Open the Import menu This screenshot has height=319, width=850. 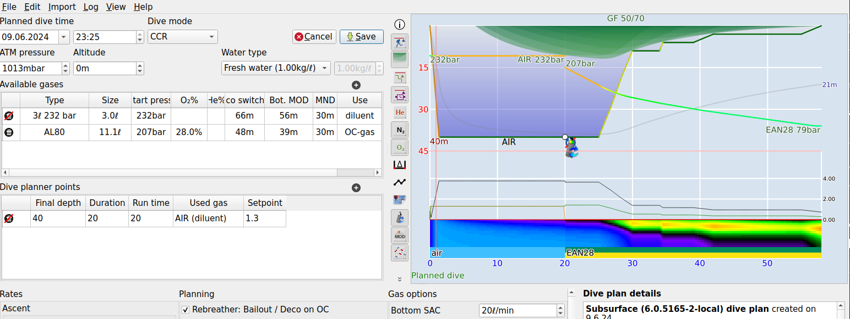(x=62, y=7)
